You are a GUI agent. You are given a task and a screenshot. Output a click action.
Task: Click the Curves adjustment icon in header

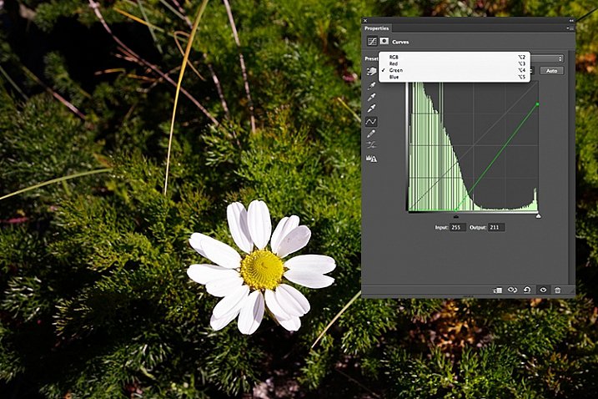[371, 42]
